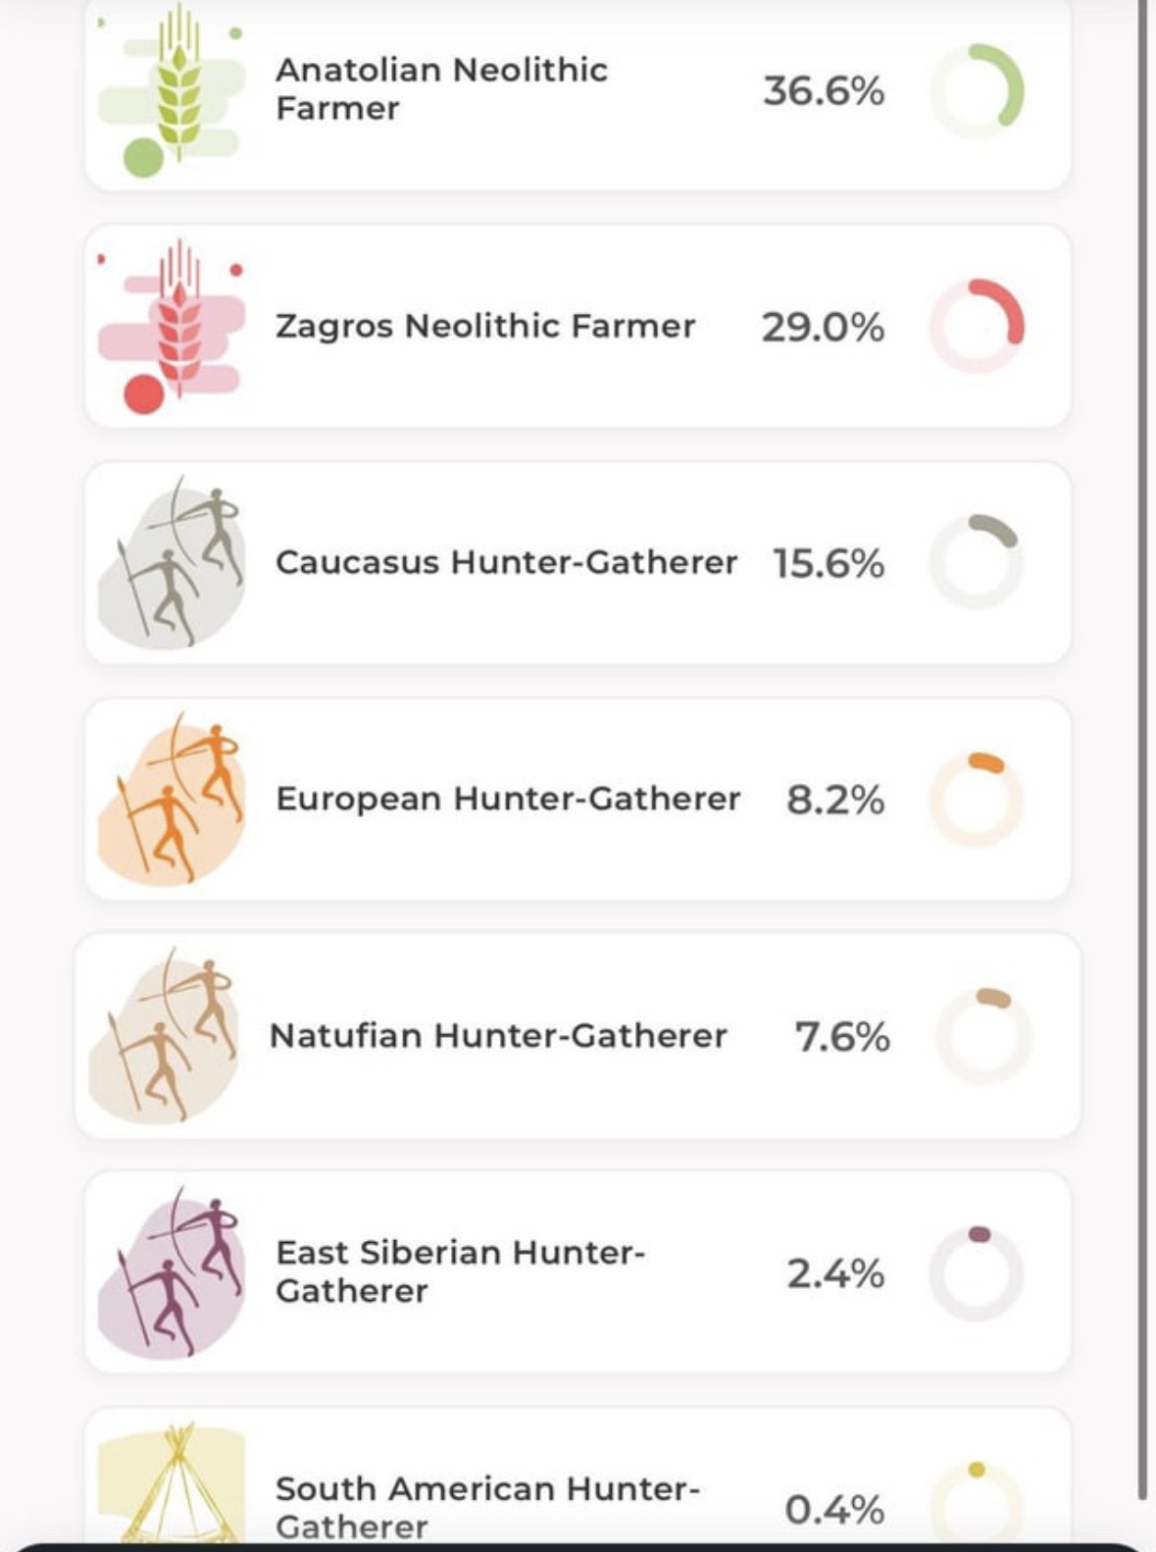Click the gray 15.6% progress ring
This screenshot has height=1552, width=1156.
click(x=977, y=562)
